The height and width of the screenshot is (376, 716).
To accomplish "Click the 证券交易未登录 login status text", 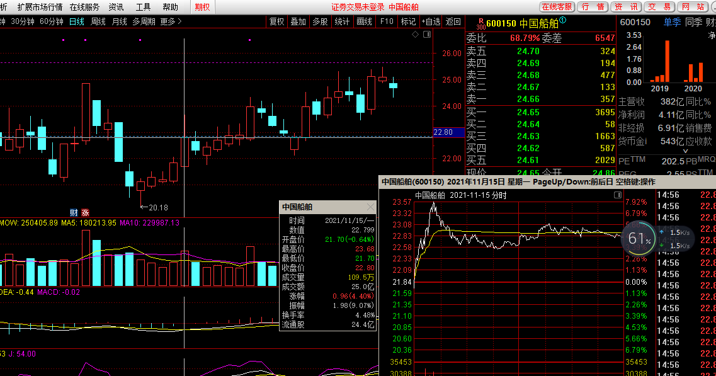I will [x=358, y=7].
